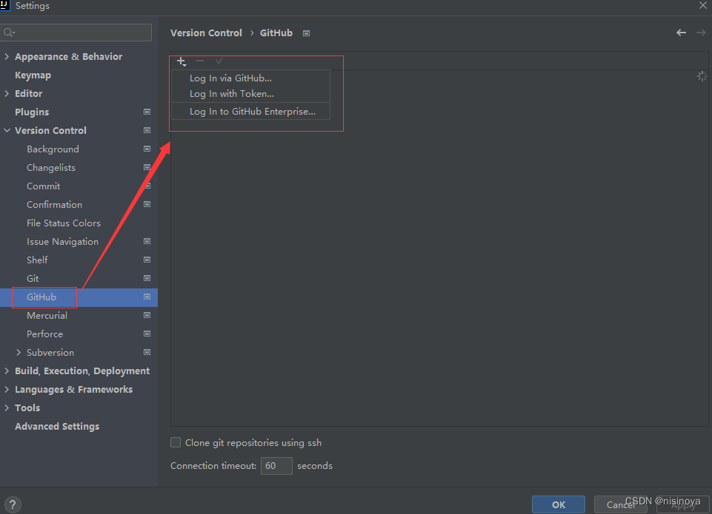Screen dimensions: 712x514
Task: Click the settings search field
Action: pyautogui.click(x=76, y=33)
